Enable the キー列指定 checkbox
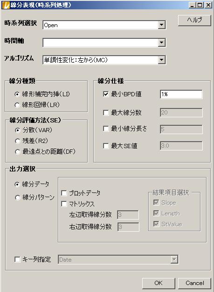214x292 pixels. click(x=17, y=259)
